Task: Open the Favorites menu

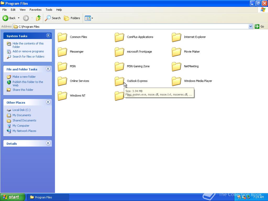Action: (35, 10)
